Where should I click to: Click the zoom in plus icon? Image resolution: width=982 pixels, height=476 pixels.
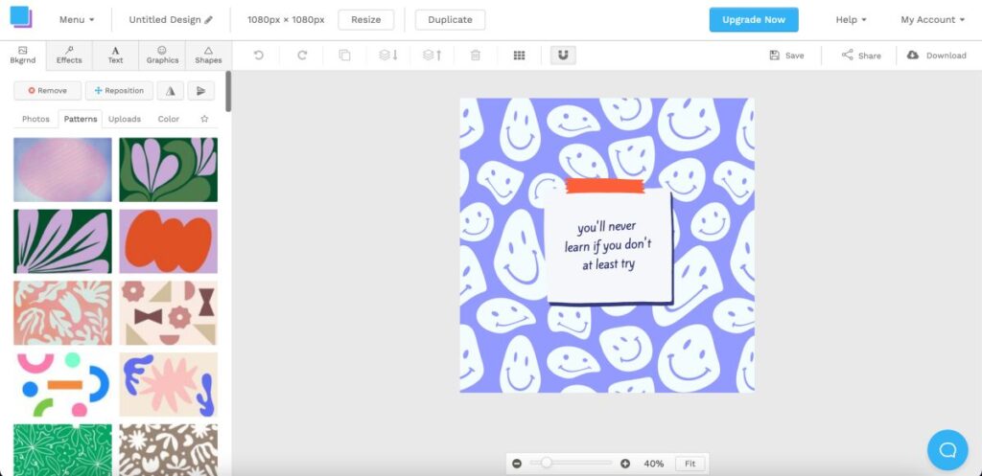point(625,464)
